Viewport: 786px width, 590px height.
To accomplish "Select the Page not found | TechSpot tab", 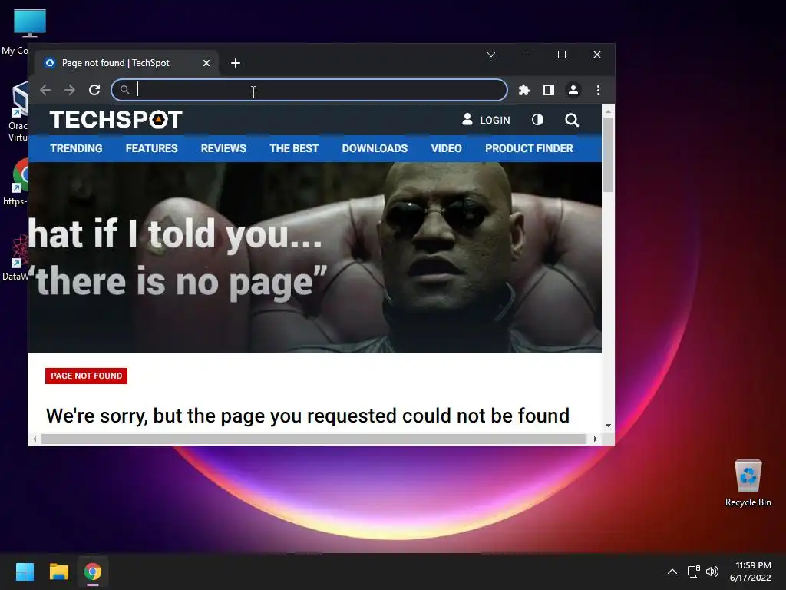I will pos(127,63).
